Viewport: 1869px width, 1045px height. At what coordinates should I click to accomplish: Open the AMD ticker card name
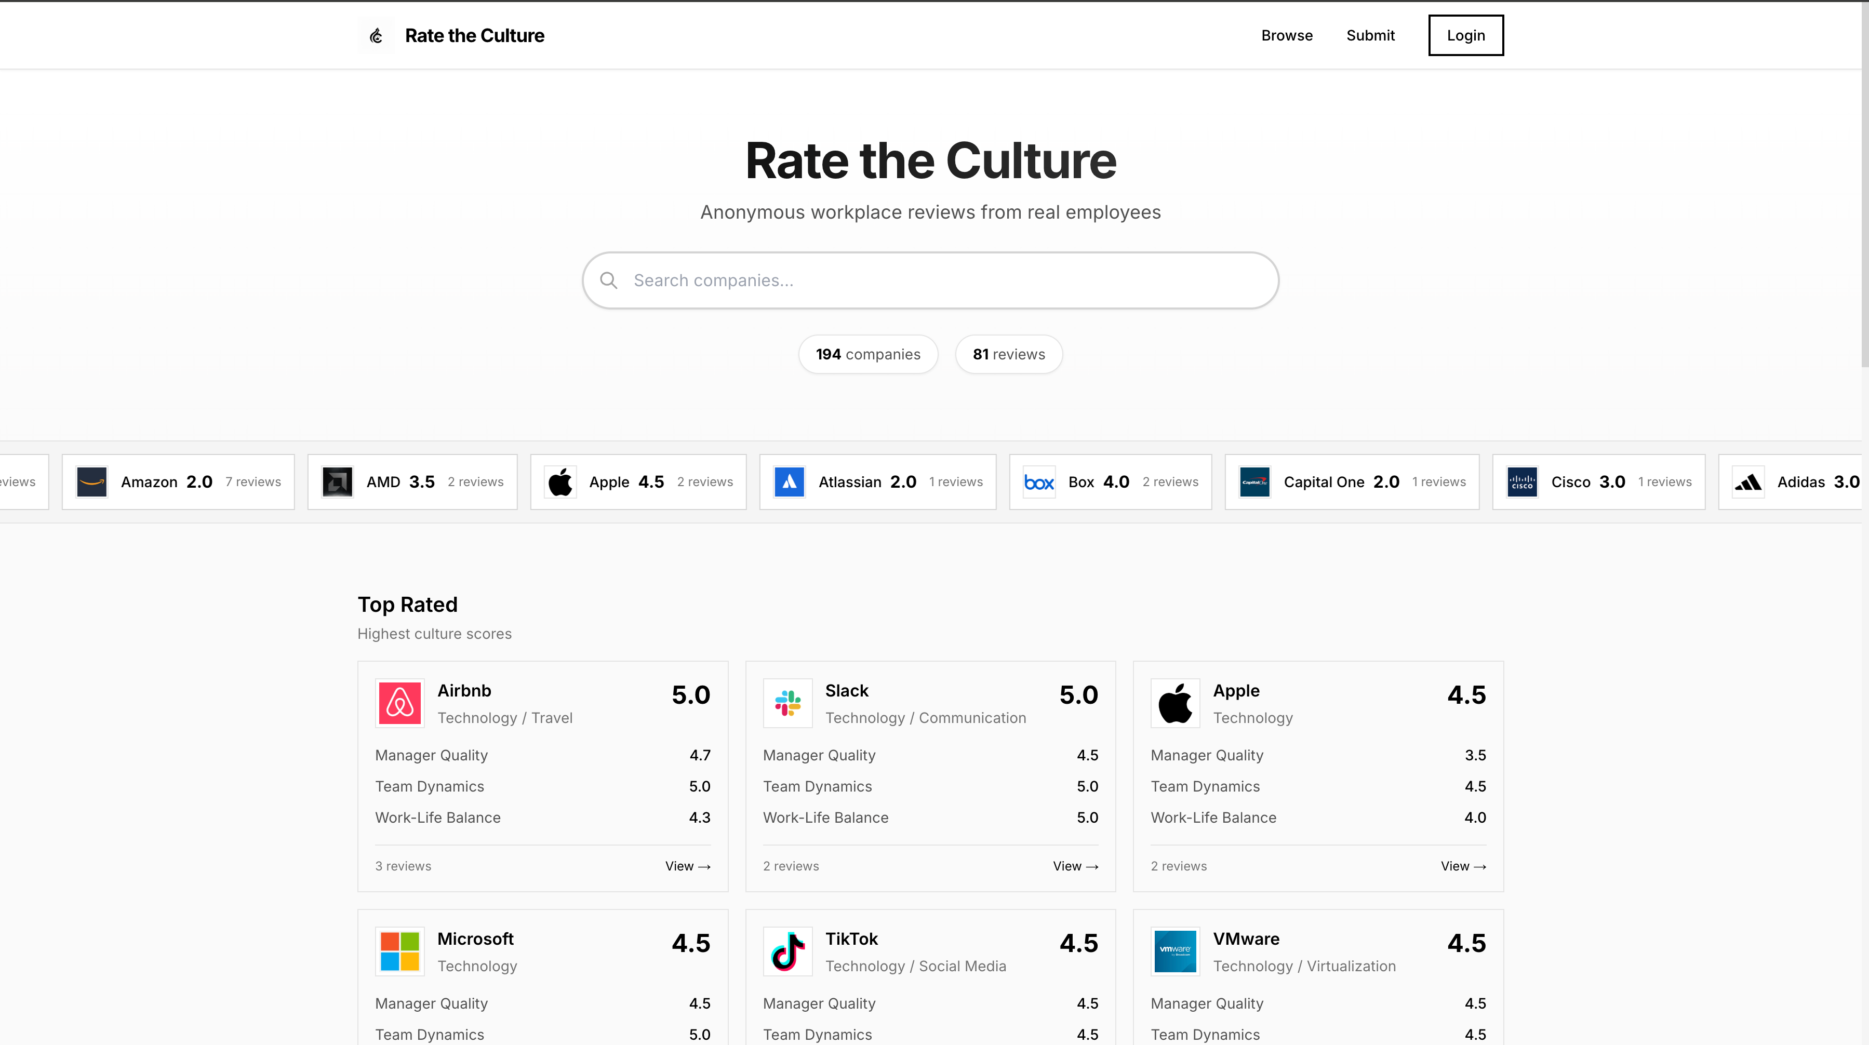[x=383, y=482]
